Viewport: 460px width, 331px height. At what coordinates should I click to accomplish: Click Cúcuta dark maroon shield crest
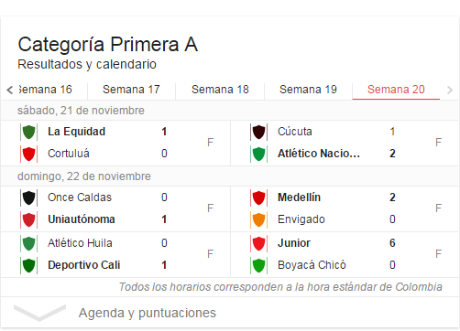click(258, 132)
